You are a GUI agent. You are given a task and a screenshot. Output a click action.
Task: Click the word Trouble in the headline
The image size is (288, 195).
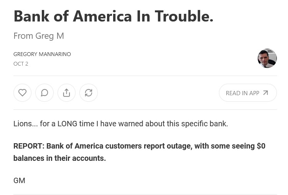click(x=184, y=16)
